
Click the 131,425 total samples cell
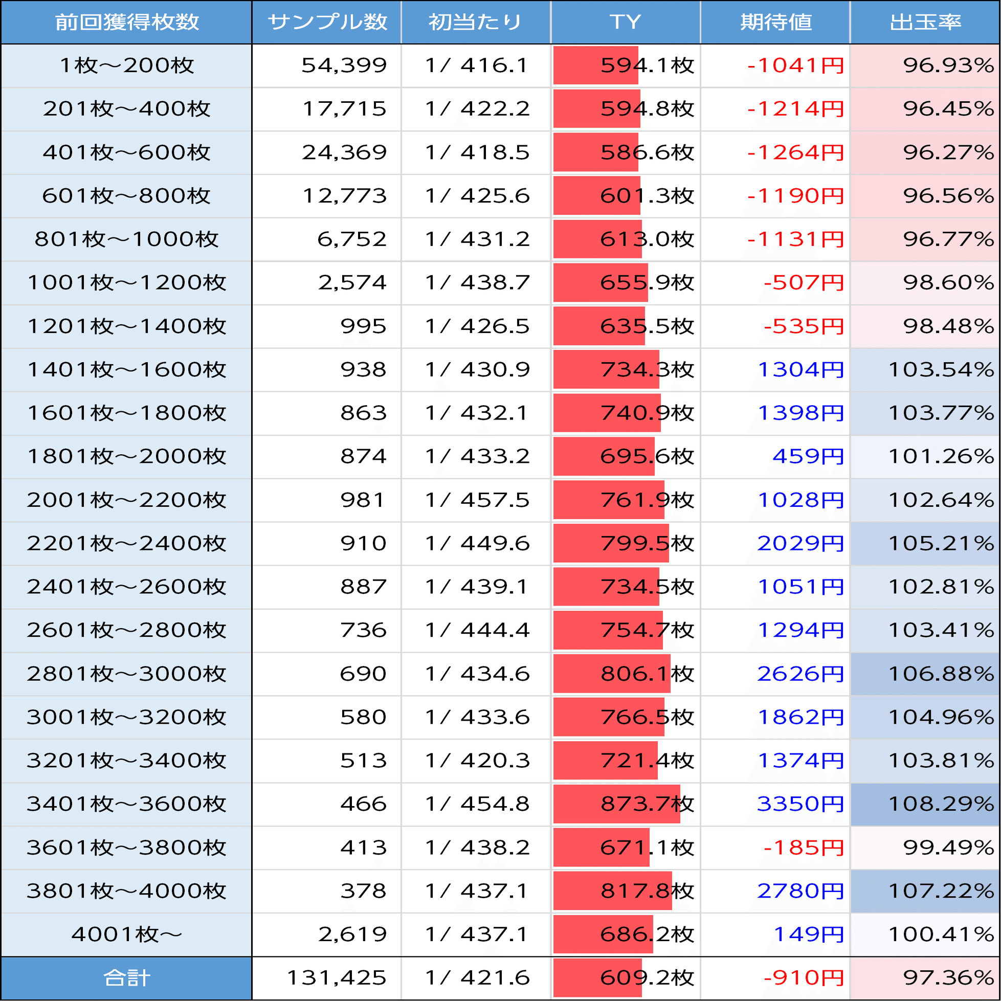(x=336, y=977)
